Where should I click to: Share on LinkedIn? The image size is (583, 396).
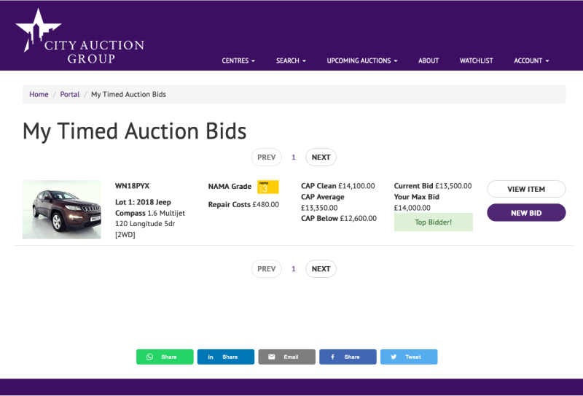click(x=225, y=357)
